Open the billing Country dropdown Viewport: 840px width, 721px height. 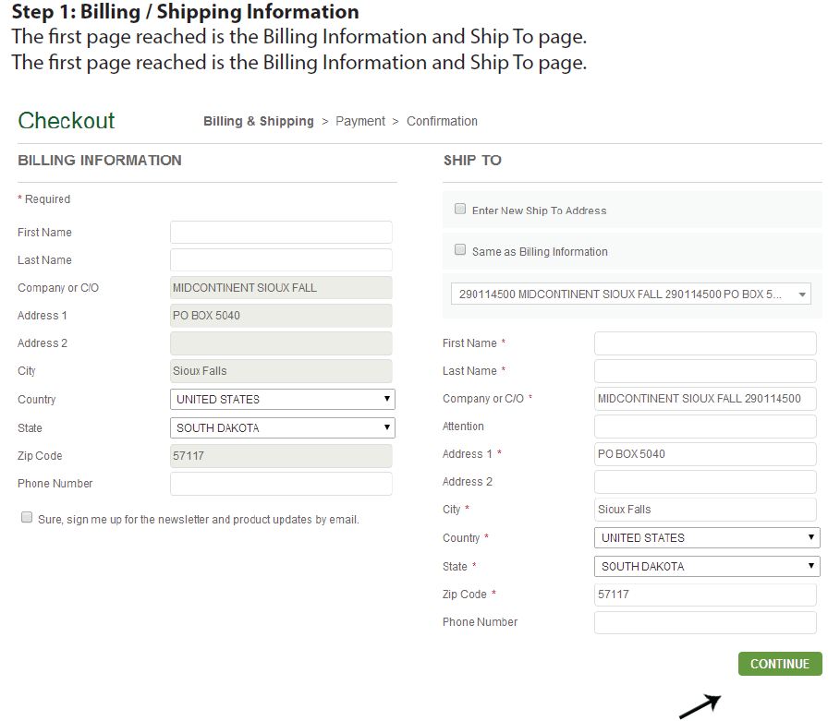click(x=282, y=400)
